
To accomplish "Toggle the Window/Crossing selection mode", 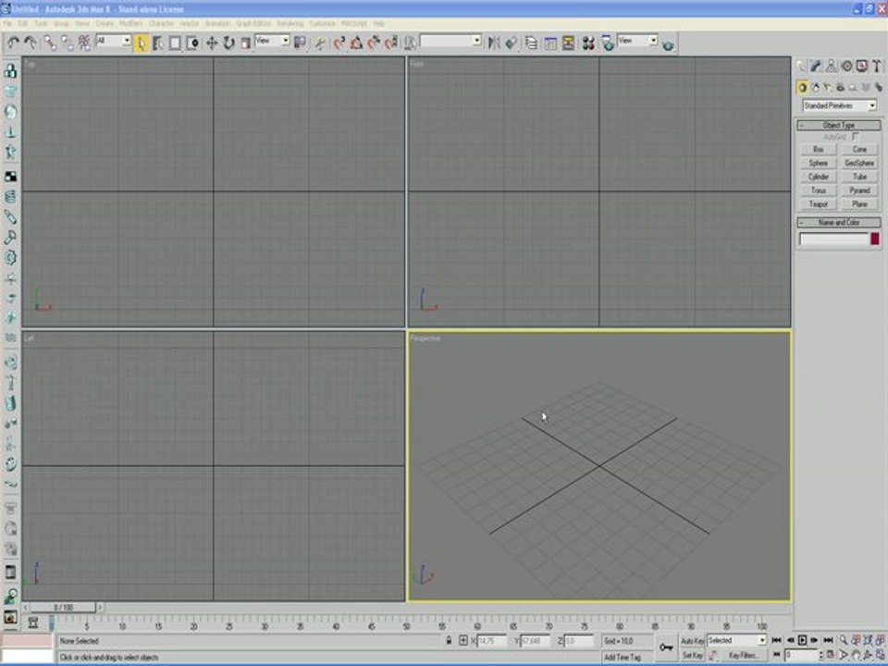I will pos(192,43).
